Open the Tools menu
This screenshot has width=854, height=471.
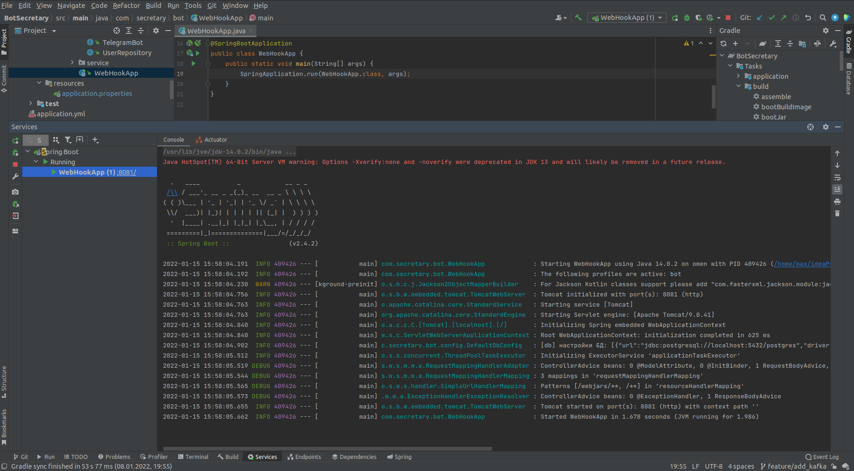click(193, 6)
